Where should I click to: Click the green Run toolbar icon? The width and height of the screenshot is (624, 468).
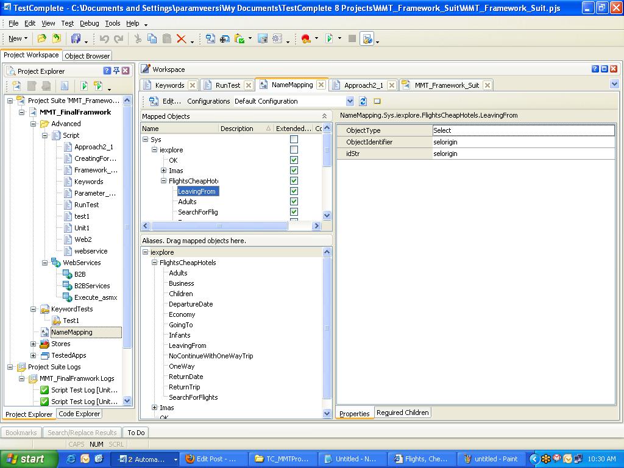coord(329,38)
